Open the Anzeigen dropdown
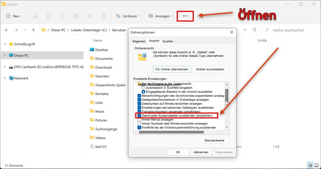This screenshot has width=321, height=169. pyautogui.click(x=161, y=16)
